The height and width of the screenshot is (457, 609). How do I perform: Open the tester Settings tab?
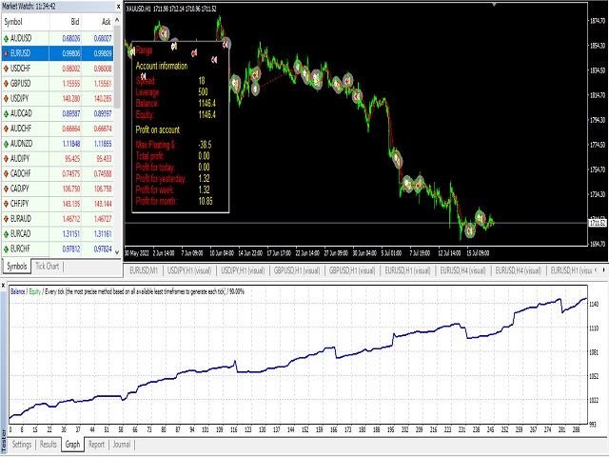click(21, 444)
